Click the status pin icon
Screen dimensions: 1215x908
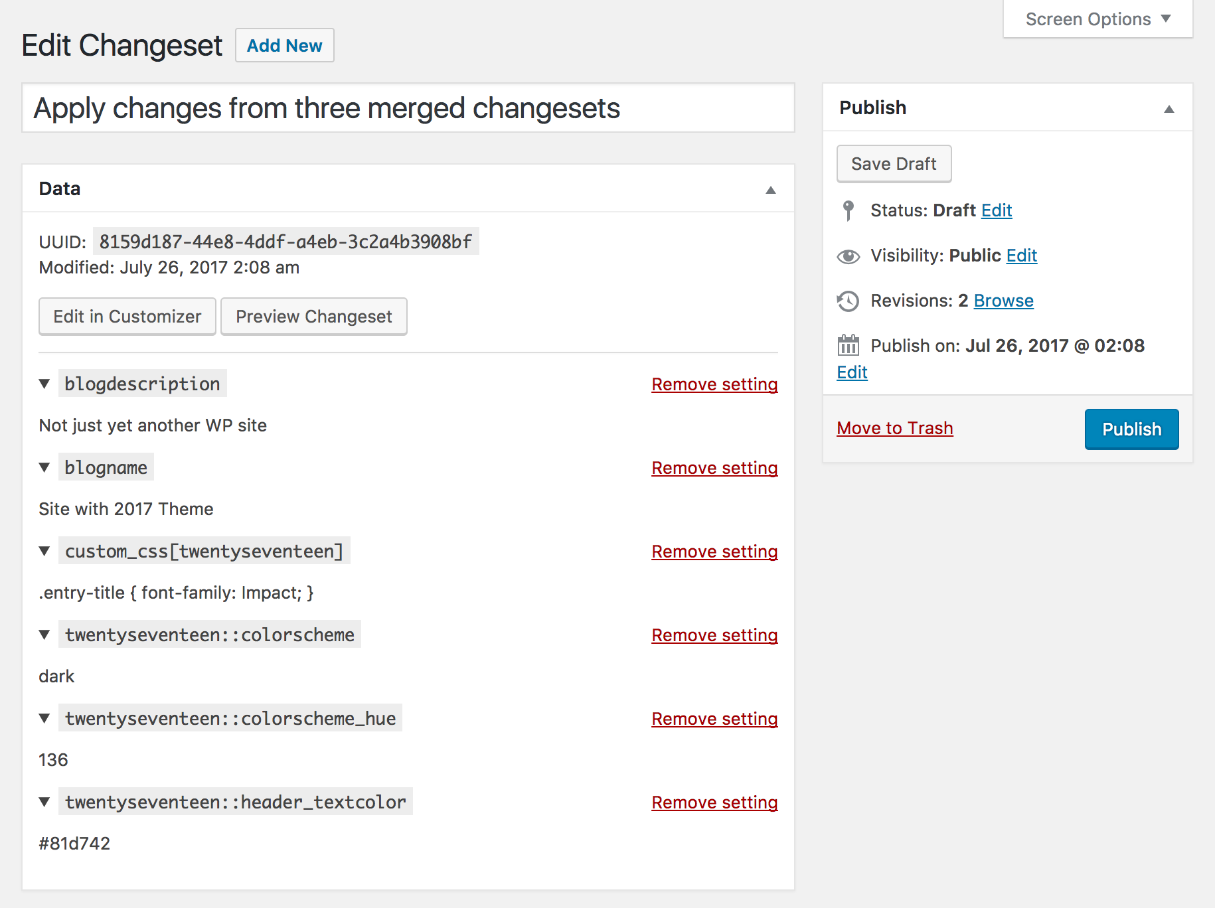pyautogui.click(x=848, y=210)
